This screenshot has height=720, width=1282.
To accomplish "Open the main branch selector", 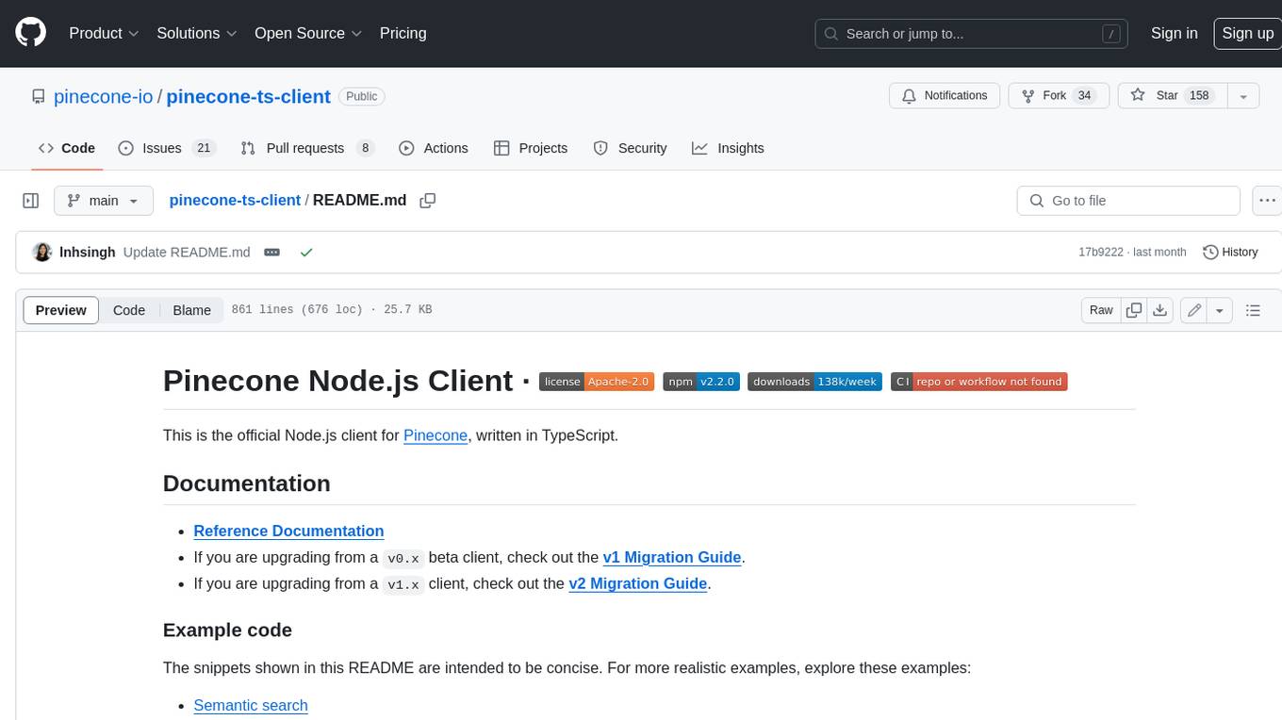I will 103,201.
